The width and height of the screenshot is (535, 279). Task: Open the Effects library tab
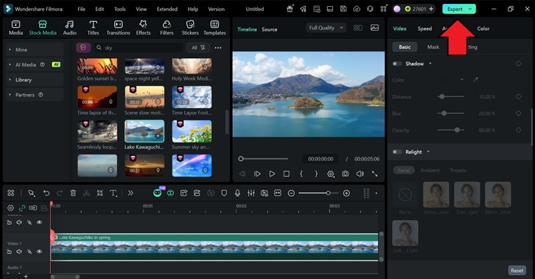(x=143, y=27)
